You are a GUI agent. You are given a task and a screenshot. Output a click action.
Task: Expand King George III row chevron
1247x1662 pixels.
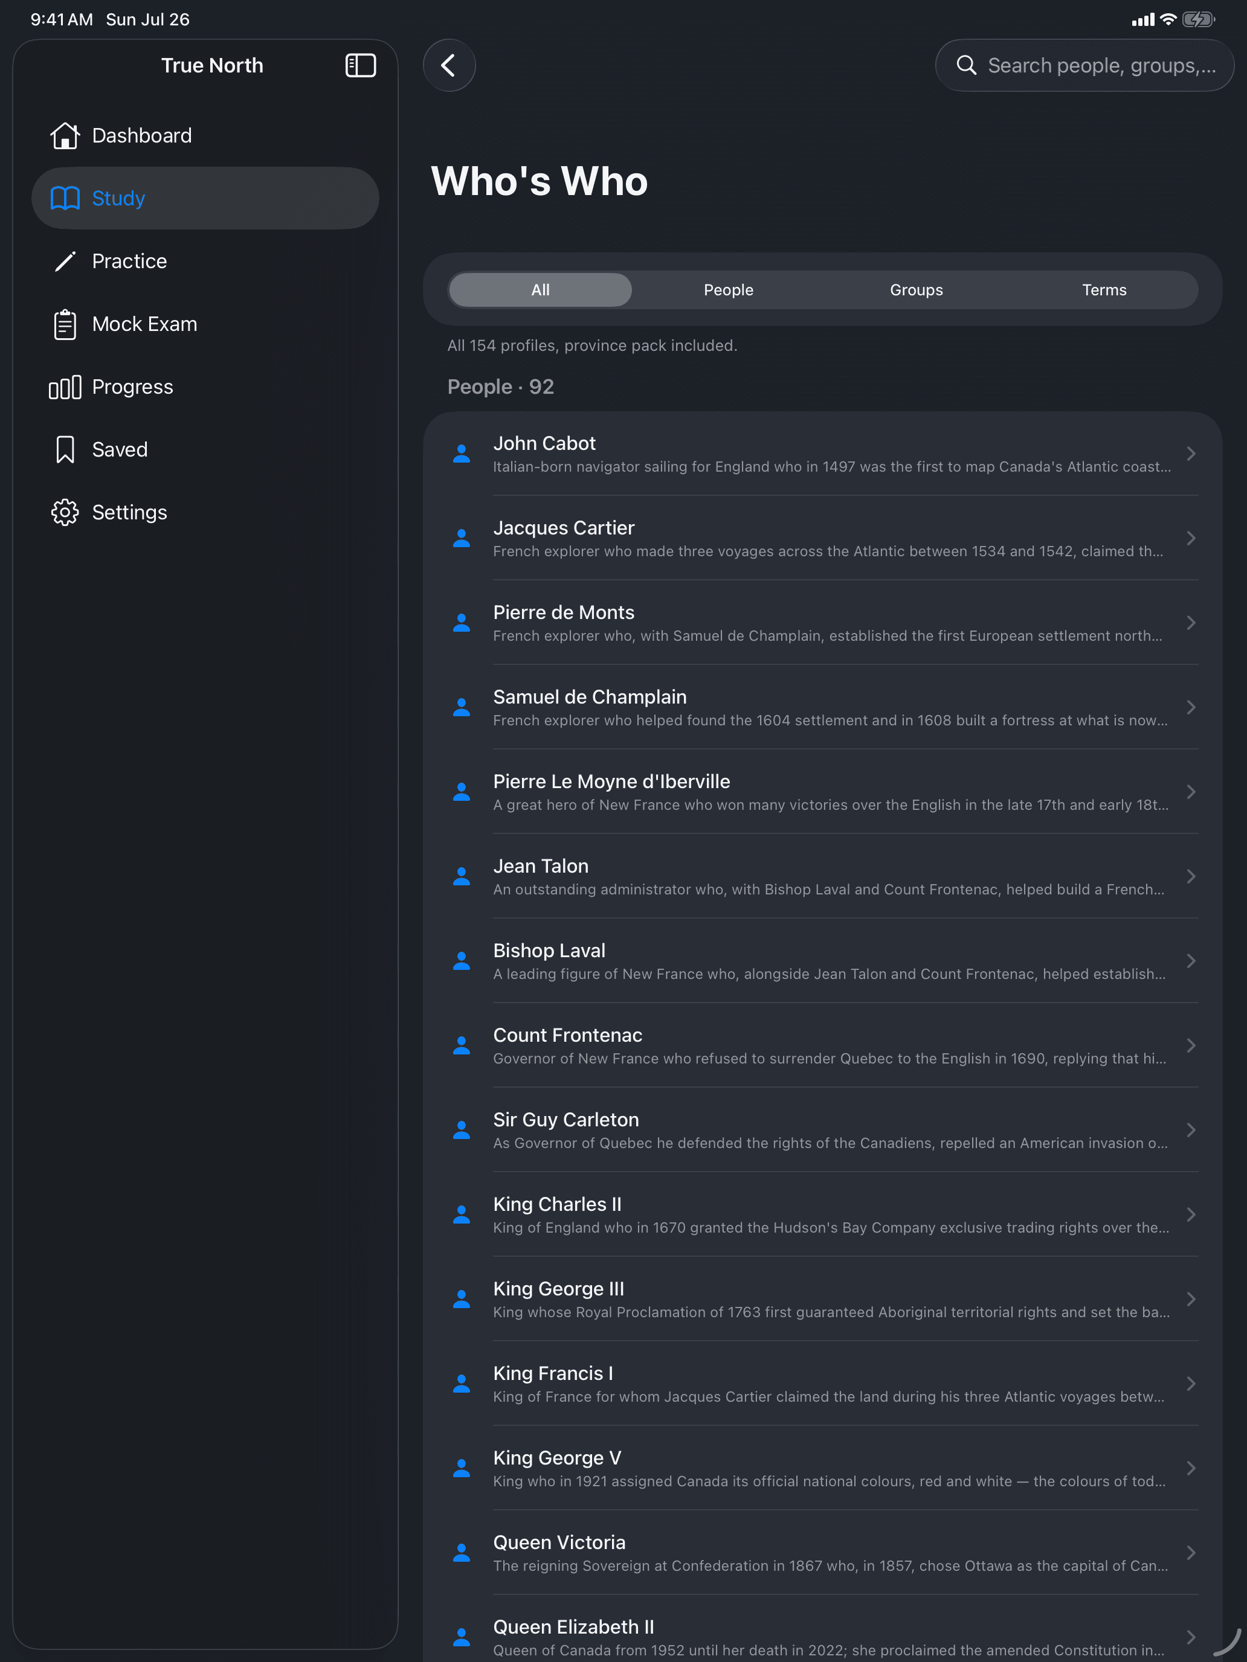click(1191, 1299)
